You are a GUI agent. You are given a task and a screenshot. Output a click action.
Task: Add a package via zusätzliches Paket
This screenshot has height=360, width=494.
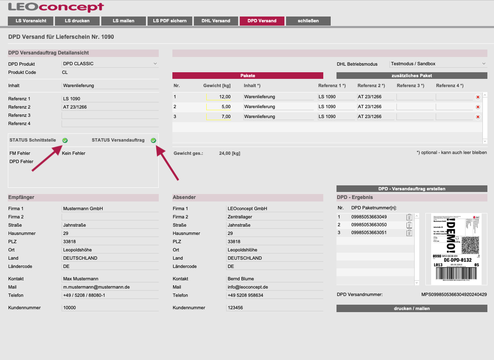pyautogui.click(x=412, y=76)
